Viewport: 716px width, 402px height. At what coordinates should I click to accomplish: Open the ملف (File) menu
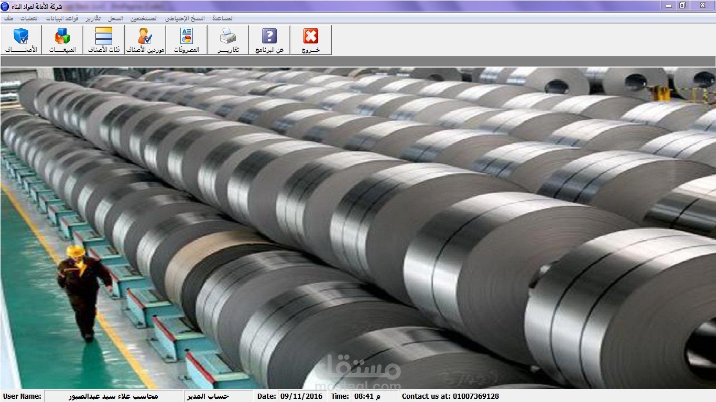tap(8, 18)
